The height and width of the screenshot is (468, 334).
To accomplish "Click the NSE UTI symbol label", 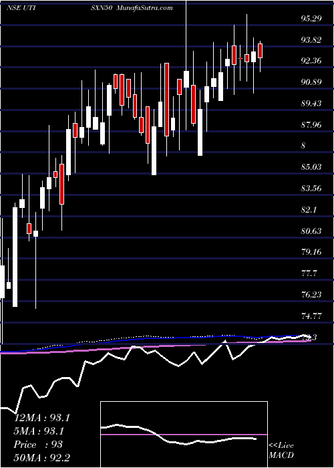I will [21, 7].
